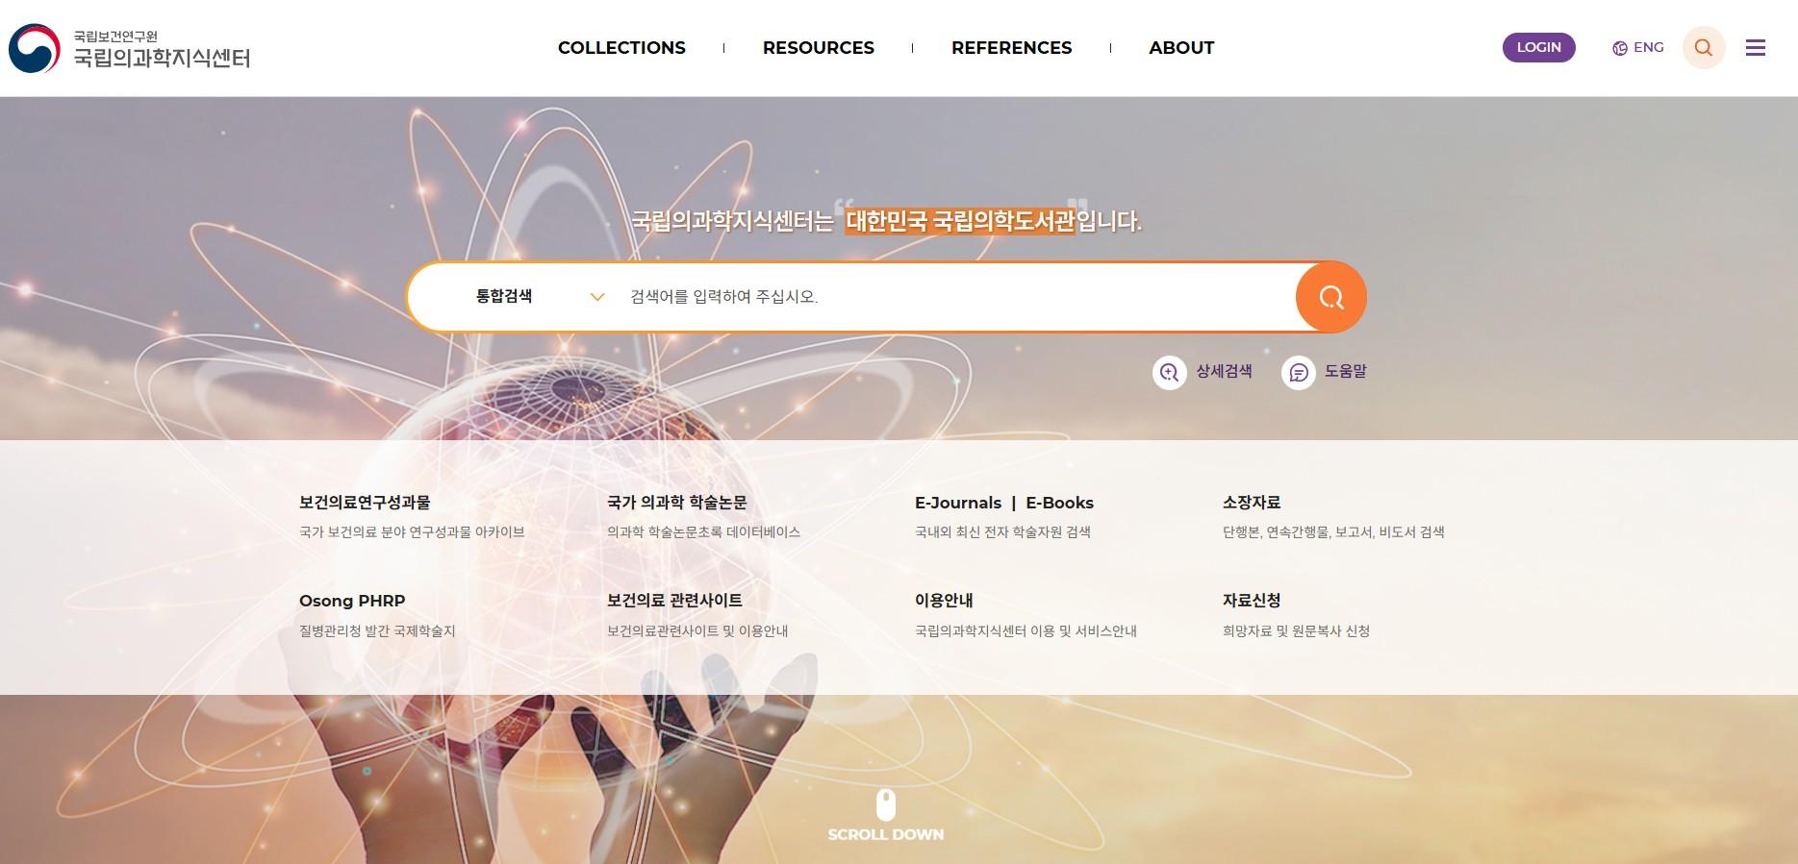Open the 소장자료 link
Image resolution: width=1798 pixels, height=864 pixels.
click(x=1252, y=503)
